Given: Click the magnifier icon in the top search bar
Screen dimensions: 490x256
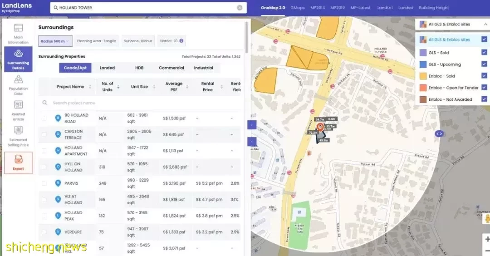Looking at the screenshot, I should coord(56,8).
